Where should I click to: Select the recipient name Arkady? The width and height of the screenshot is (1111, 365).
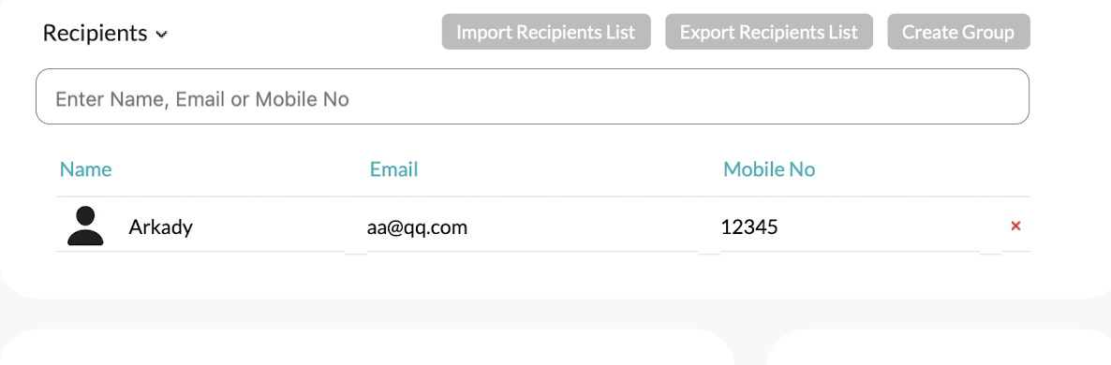tap(161, 227)
